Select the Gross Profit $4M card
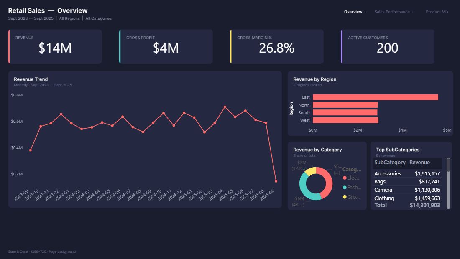460x259 pixels. point(166,47)
